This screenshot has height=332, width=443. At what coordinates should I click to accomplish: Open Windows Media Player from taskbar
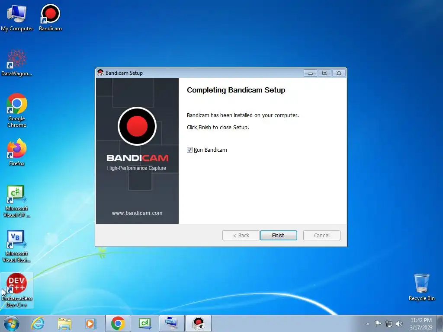click(x=91, y=323)
